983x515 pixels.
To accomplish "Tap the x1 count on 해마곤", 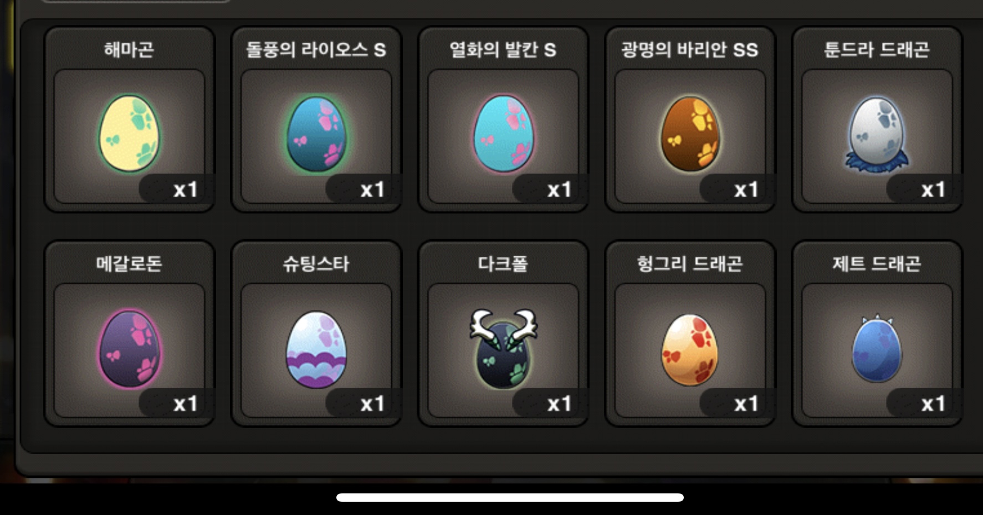I will point(185,190).
